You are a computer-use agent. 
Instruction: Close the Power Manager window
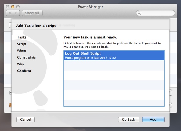pos(8,7)
